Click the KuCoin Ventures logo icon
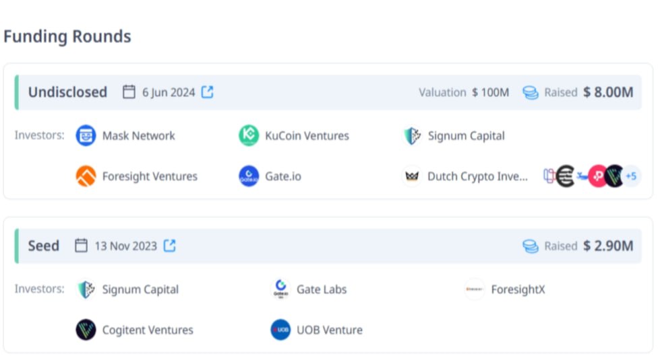This screenshot has width=660, height=356. [x=249, y=135]
